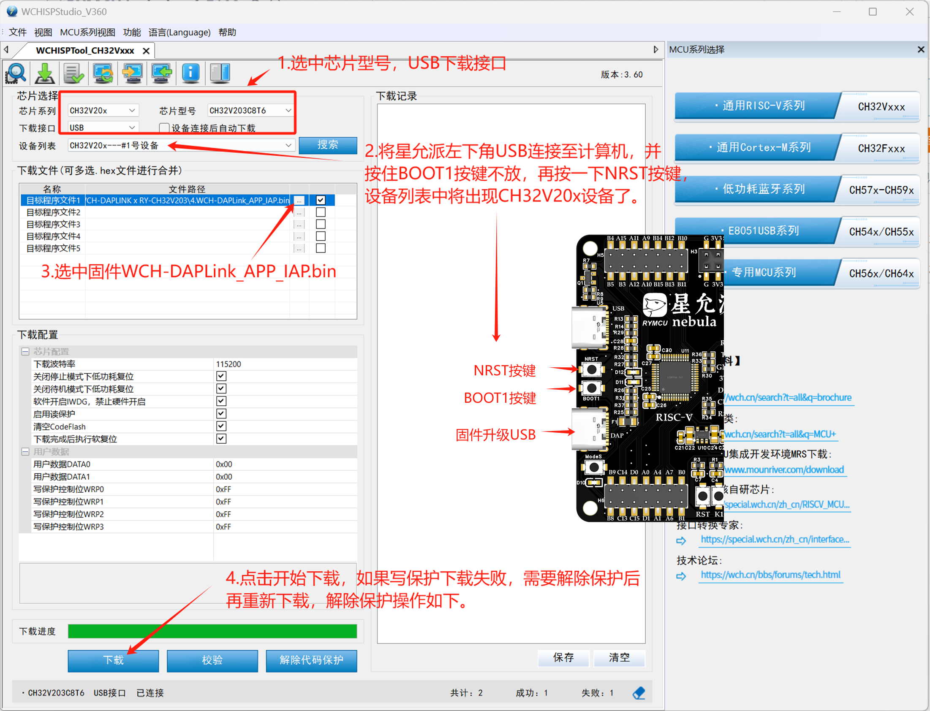Open the tech forum link
The width and height of the screenshot is (930, 711).
pos(771,574)
